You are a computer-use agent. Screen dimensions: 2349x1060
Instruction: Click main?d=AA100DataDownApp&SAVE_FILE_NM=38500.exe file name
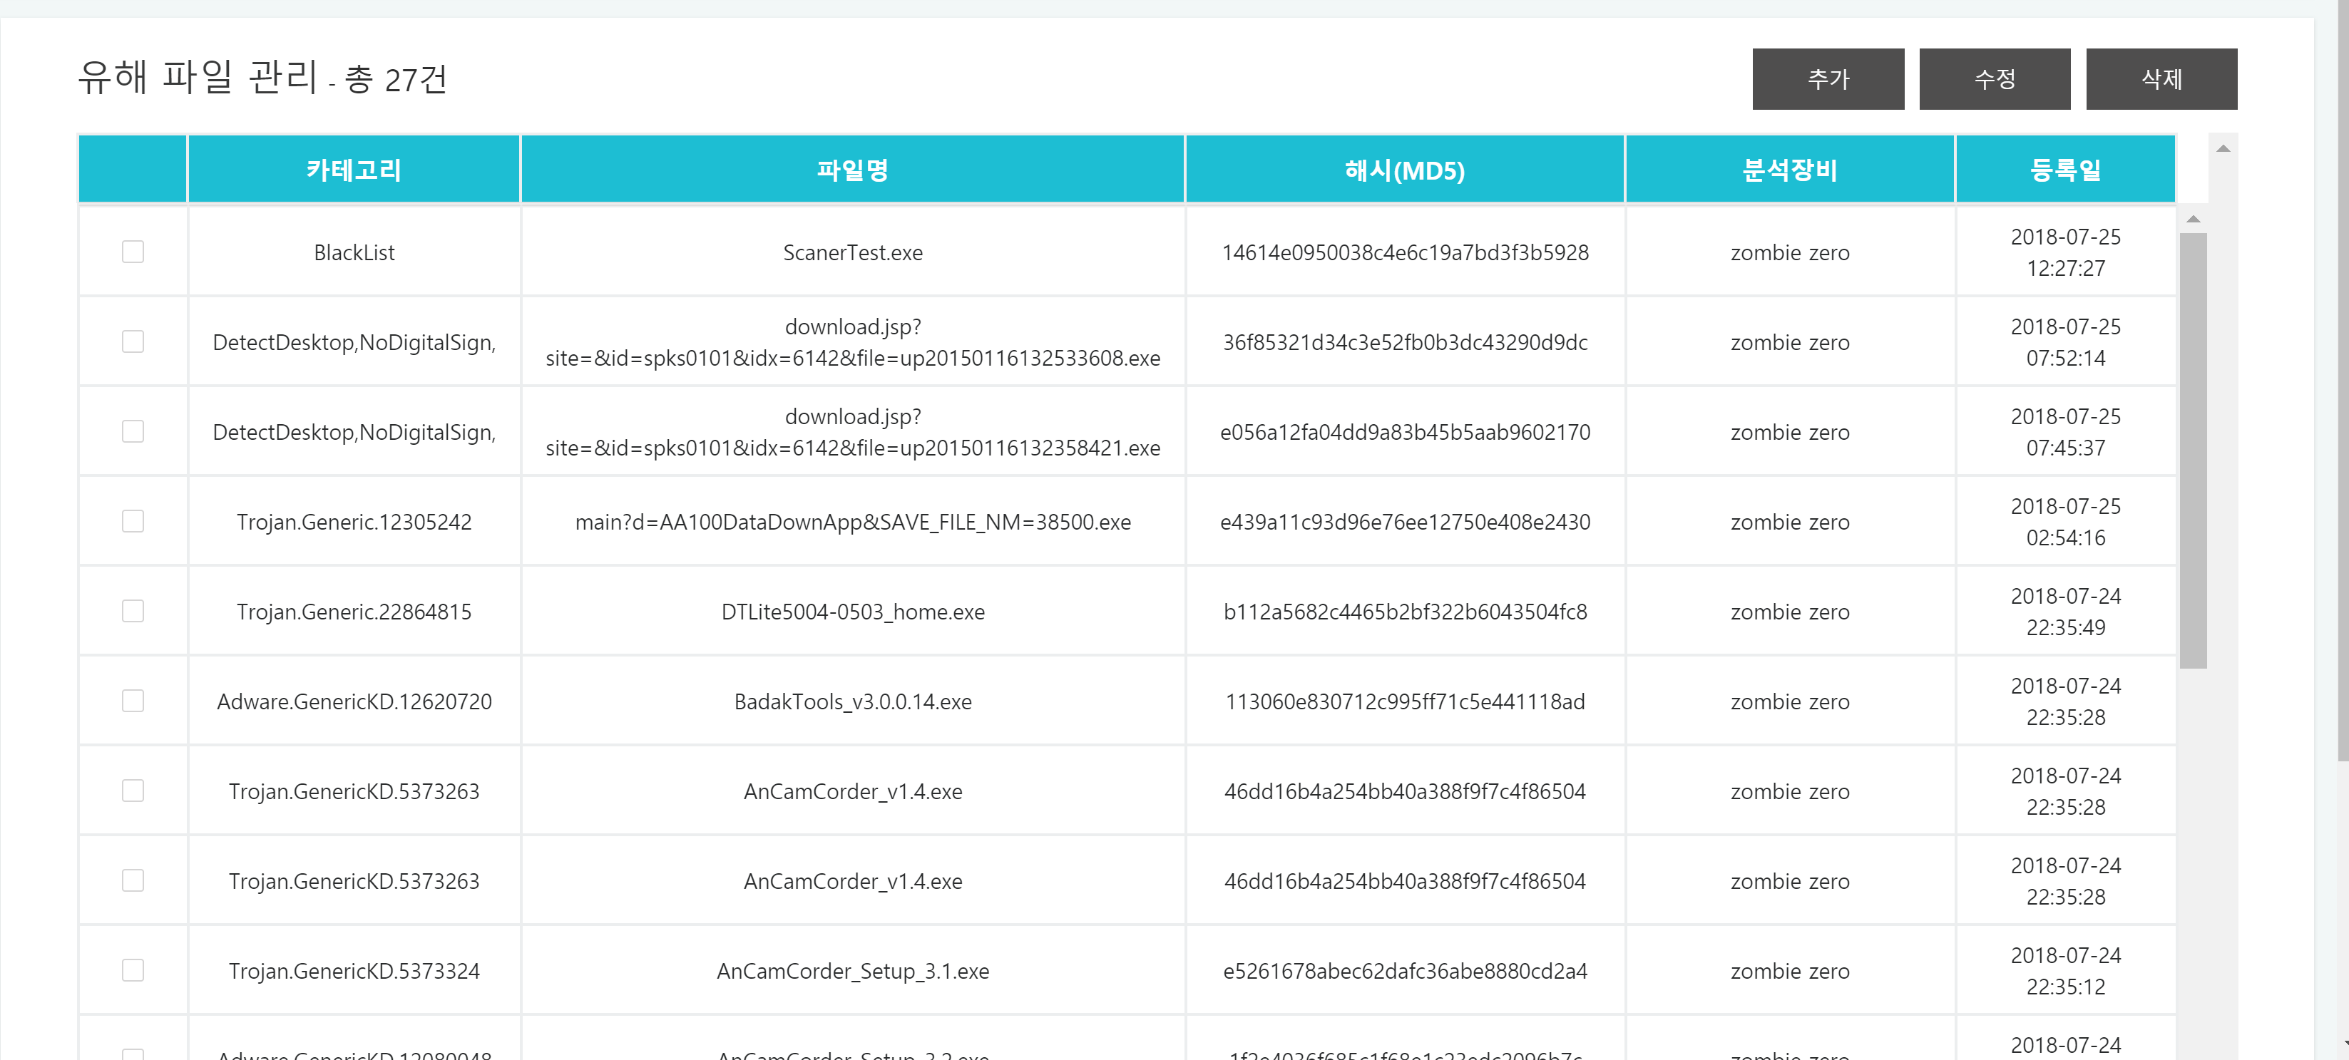coord(853,523)
